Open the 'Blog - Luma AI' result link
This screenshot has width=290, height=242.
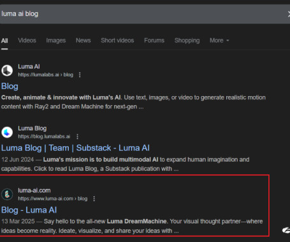click(x=29, y=210)
